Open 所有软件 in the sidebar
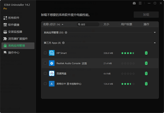This screenshot has height=113, width=164. [14, 18]
